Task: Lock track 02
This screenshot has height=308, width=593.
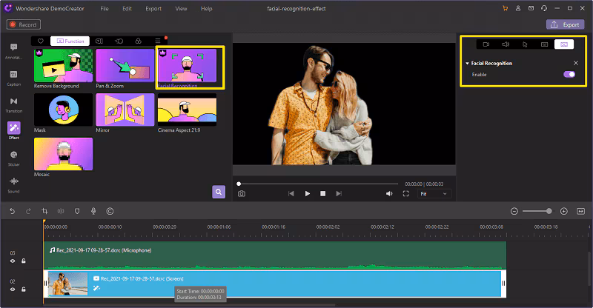Action: [24, 289]
